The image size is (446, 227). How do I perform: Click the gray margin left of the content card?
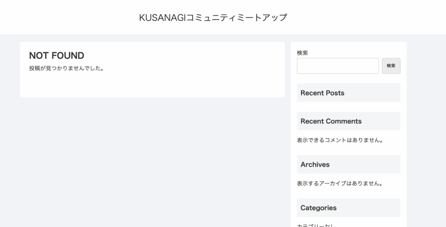(x=10, y=130)
